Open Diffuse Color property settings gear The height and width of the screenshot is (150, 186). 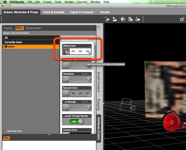(90, 46)
